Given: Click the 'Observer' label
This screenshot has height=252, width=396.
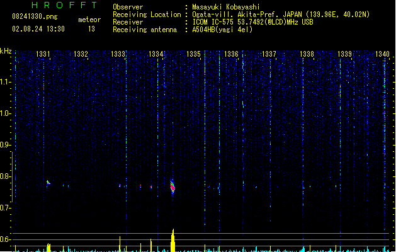Looking at the screenshot, I should tap(128, 7).
